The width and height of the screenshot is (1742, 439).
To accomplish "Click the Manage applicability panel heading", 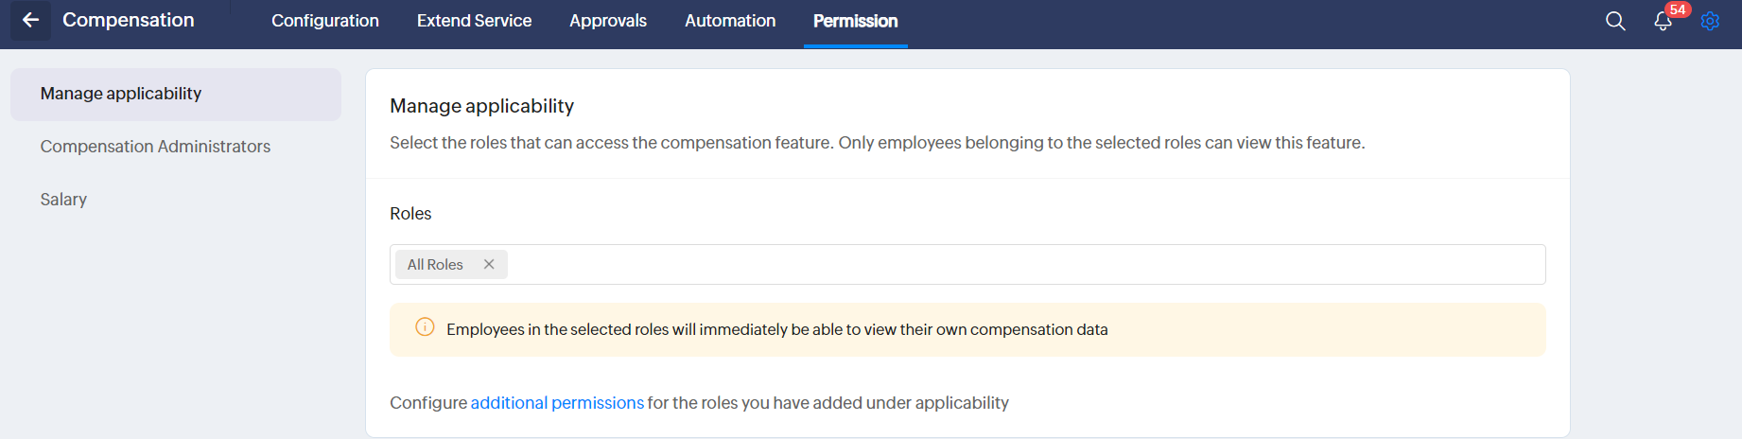I will coord(481,106).
